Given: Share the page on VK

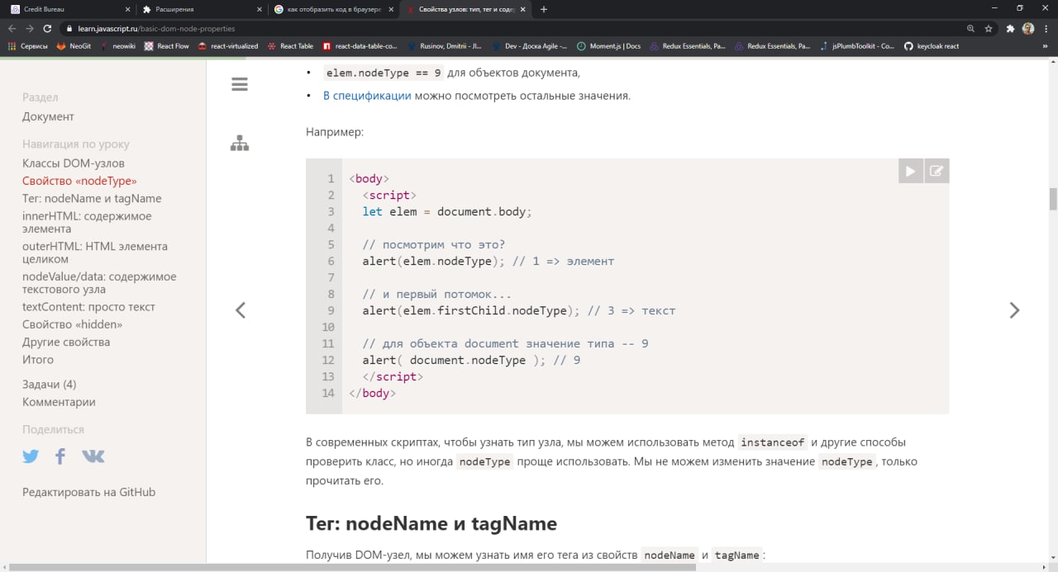Looking at the screenshot, I should pyautogui.click(x=93, y=456).
